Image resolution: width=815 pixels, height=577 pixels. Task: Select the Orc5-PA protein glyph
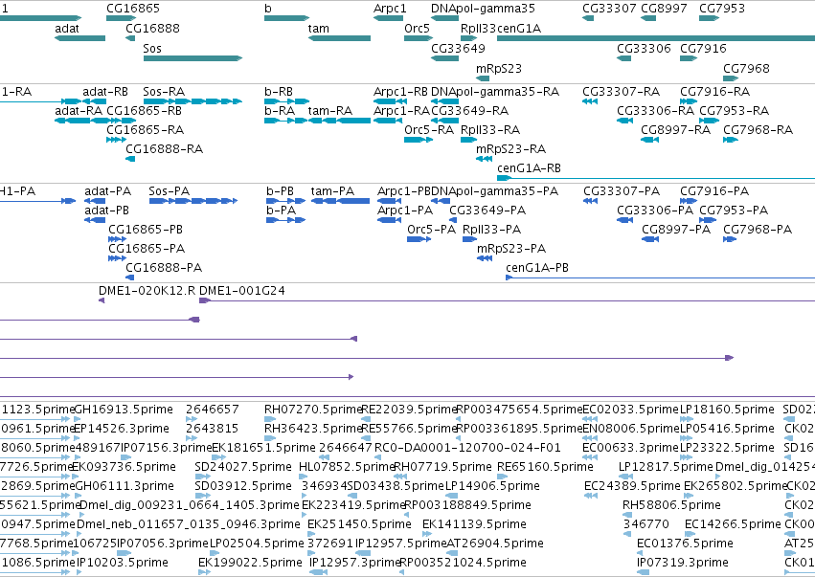[x=419, y=239]
